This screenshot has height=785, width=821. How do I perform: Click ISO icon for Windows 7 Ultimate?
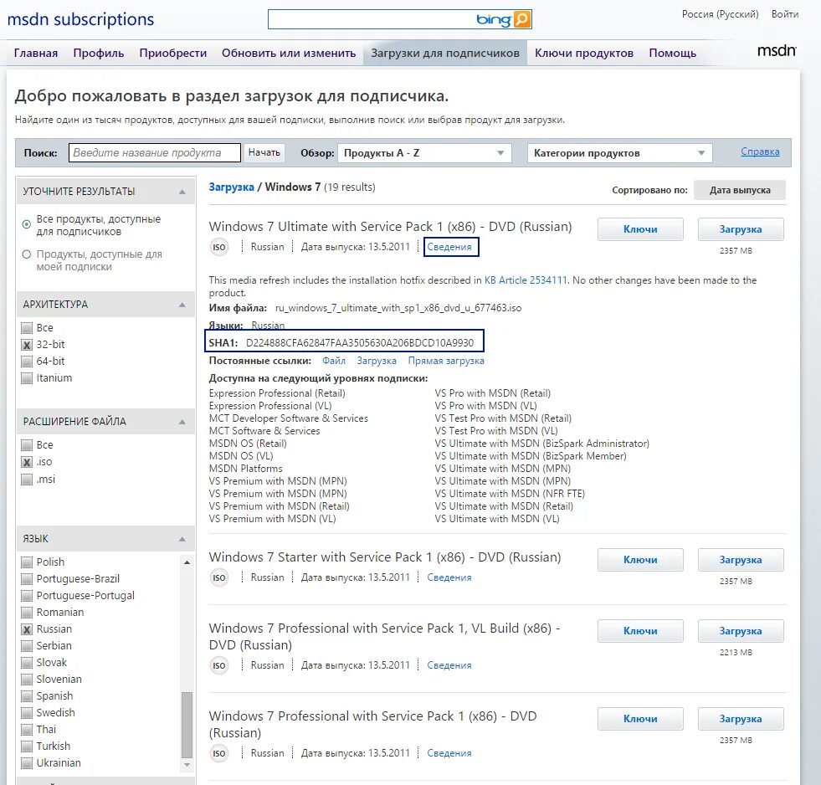click(x=219, y=247)
